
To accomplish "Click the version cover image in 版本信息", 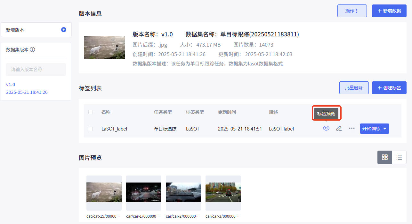I will click(104, 47).
